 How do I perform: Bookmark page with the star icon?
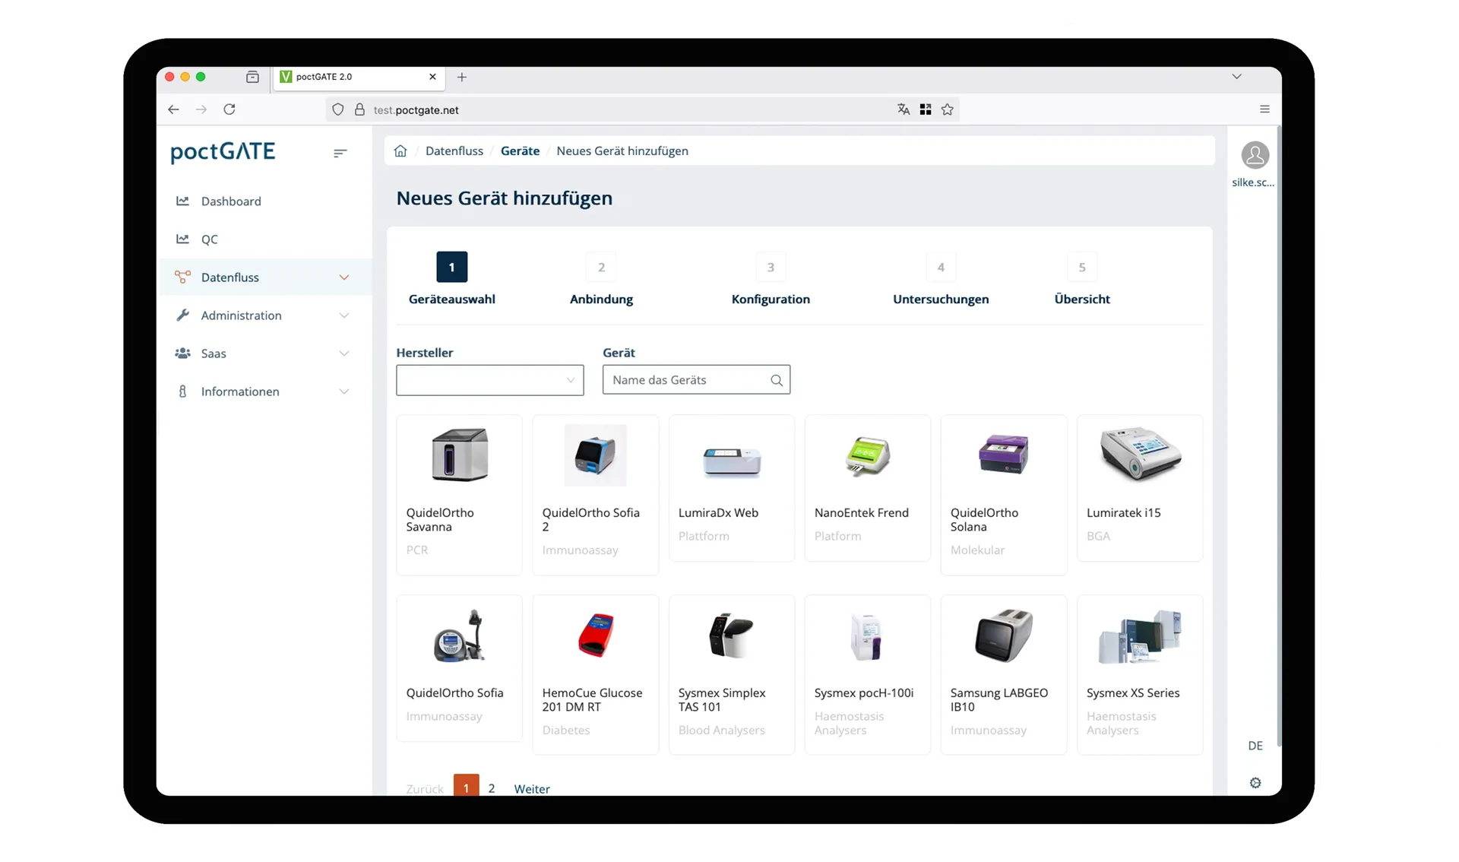[947, 109]
